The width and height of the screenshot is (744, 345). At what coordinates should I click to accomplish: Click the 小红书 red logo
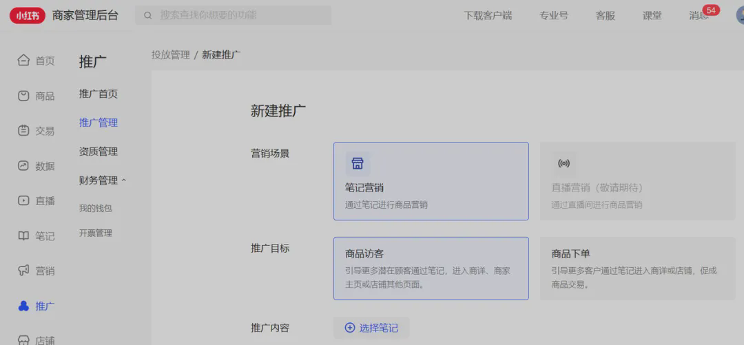click(27, 16)
